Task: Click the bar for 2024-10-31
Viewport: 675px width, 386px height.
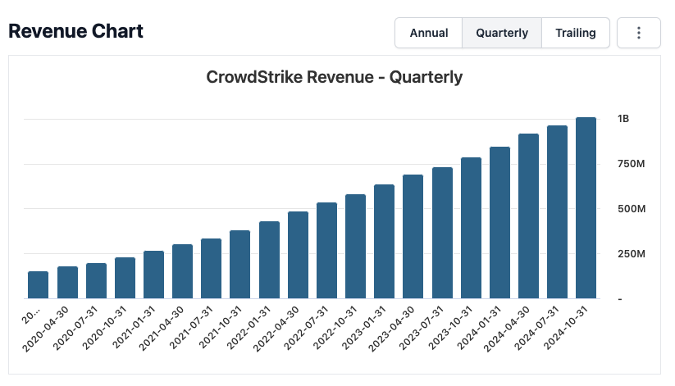Action: click(586, 208)
